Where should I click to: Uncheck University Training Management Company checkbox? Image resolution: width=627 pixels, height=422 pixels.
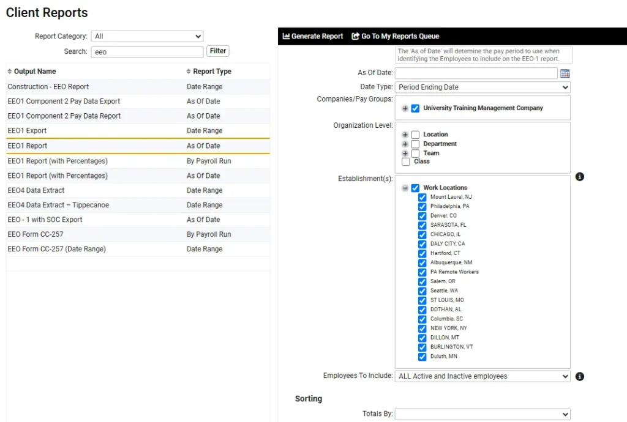point(415,108)
